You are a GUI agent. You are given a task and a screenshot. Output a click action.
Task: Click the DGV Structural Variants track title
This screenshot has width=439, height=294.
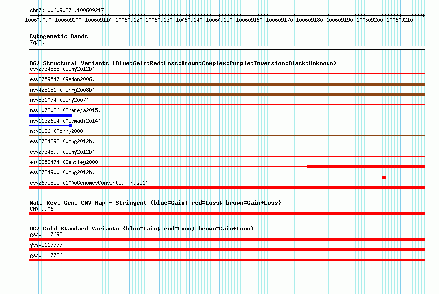[x=183, y=63]
